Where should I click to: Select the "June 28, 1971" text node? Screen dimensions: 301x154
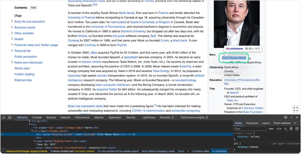46,144
